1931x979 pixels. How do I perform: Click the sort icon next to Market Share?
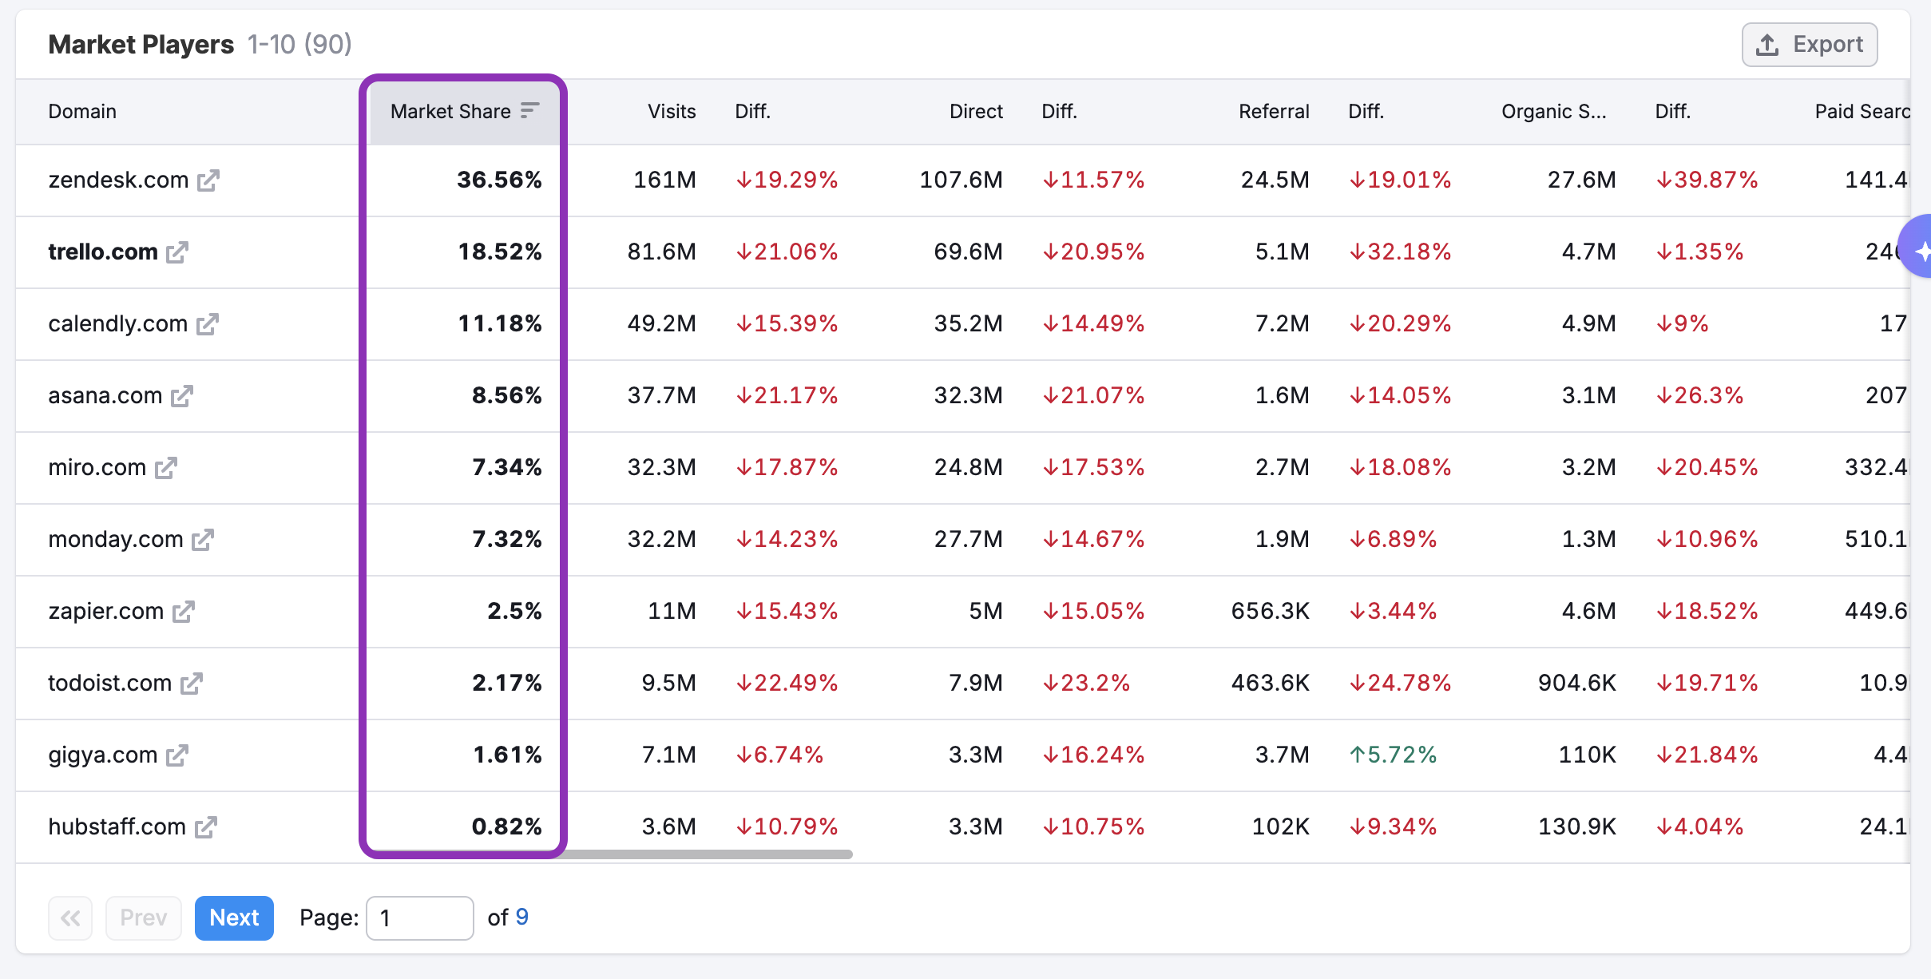click(x=529, y=111)
